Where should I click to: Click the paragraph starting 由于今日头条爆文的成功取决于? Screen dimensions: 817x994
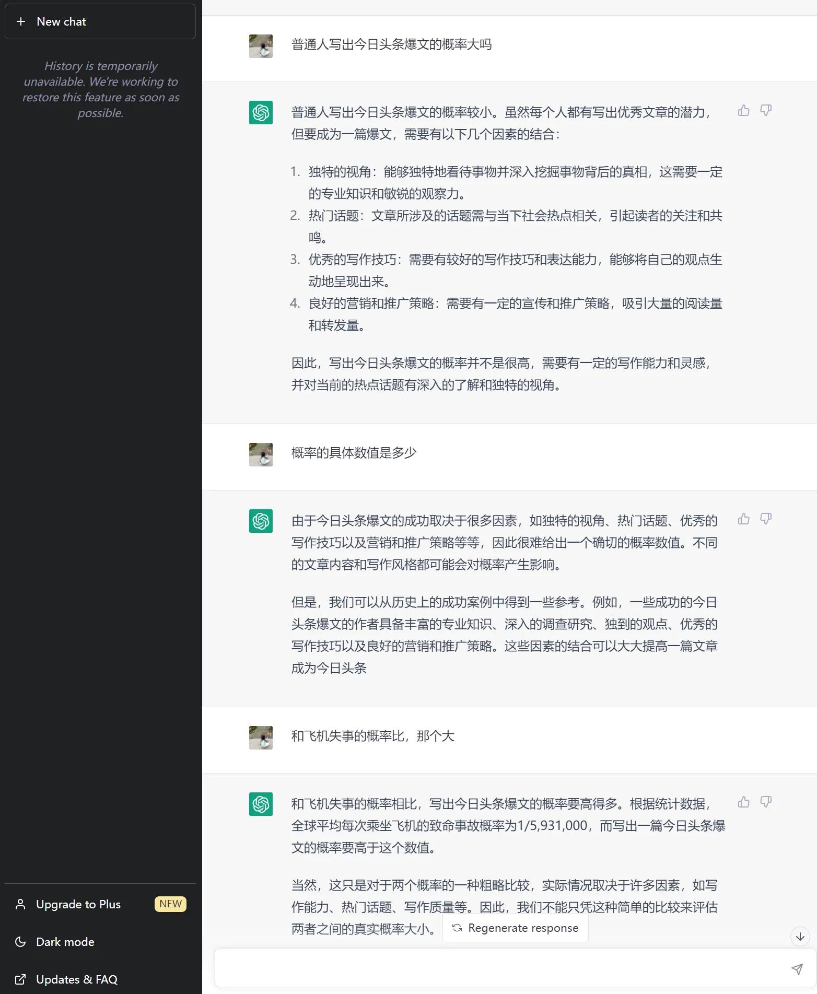click(x=505, y=543)
